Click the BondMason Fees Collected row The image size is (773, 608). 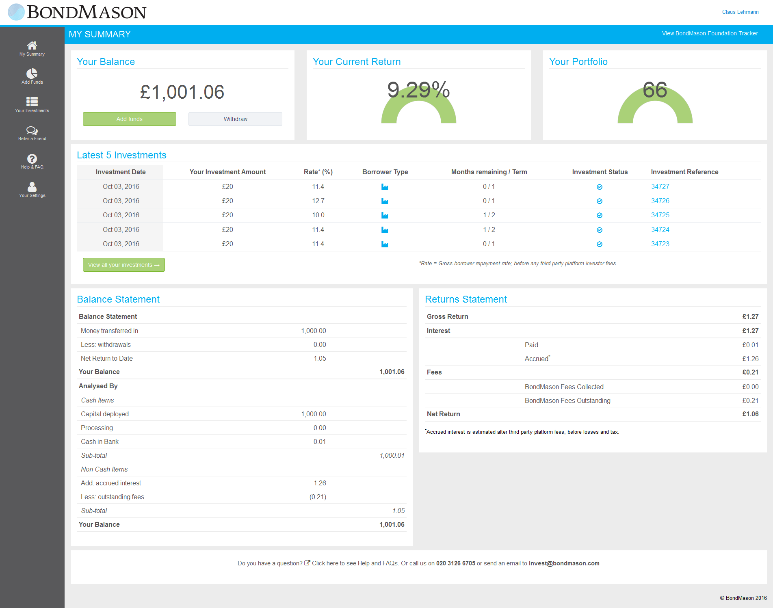click(593, 387)
